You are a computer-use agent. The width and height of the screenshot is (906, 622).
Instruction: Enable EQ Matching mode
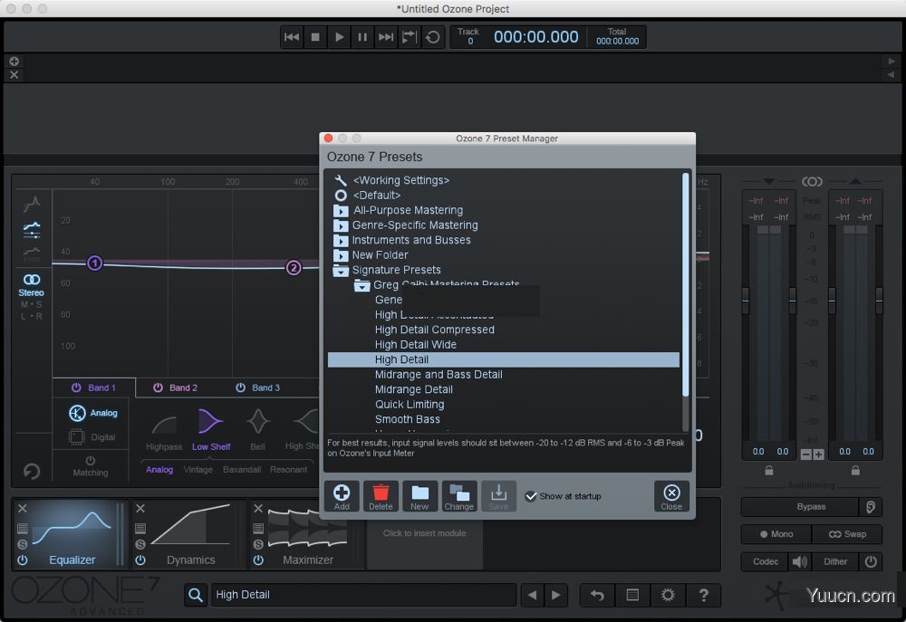point(90,466)
